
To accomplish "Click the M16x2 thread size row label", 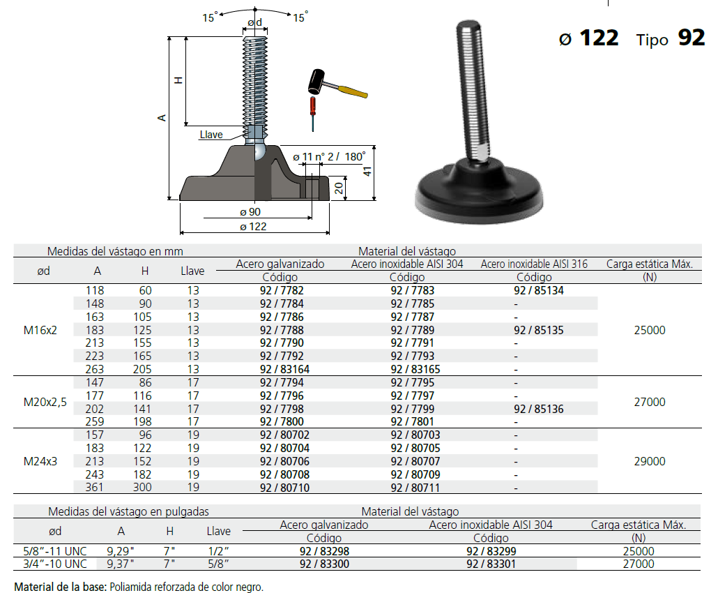I will (40, 330).
